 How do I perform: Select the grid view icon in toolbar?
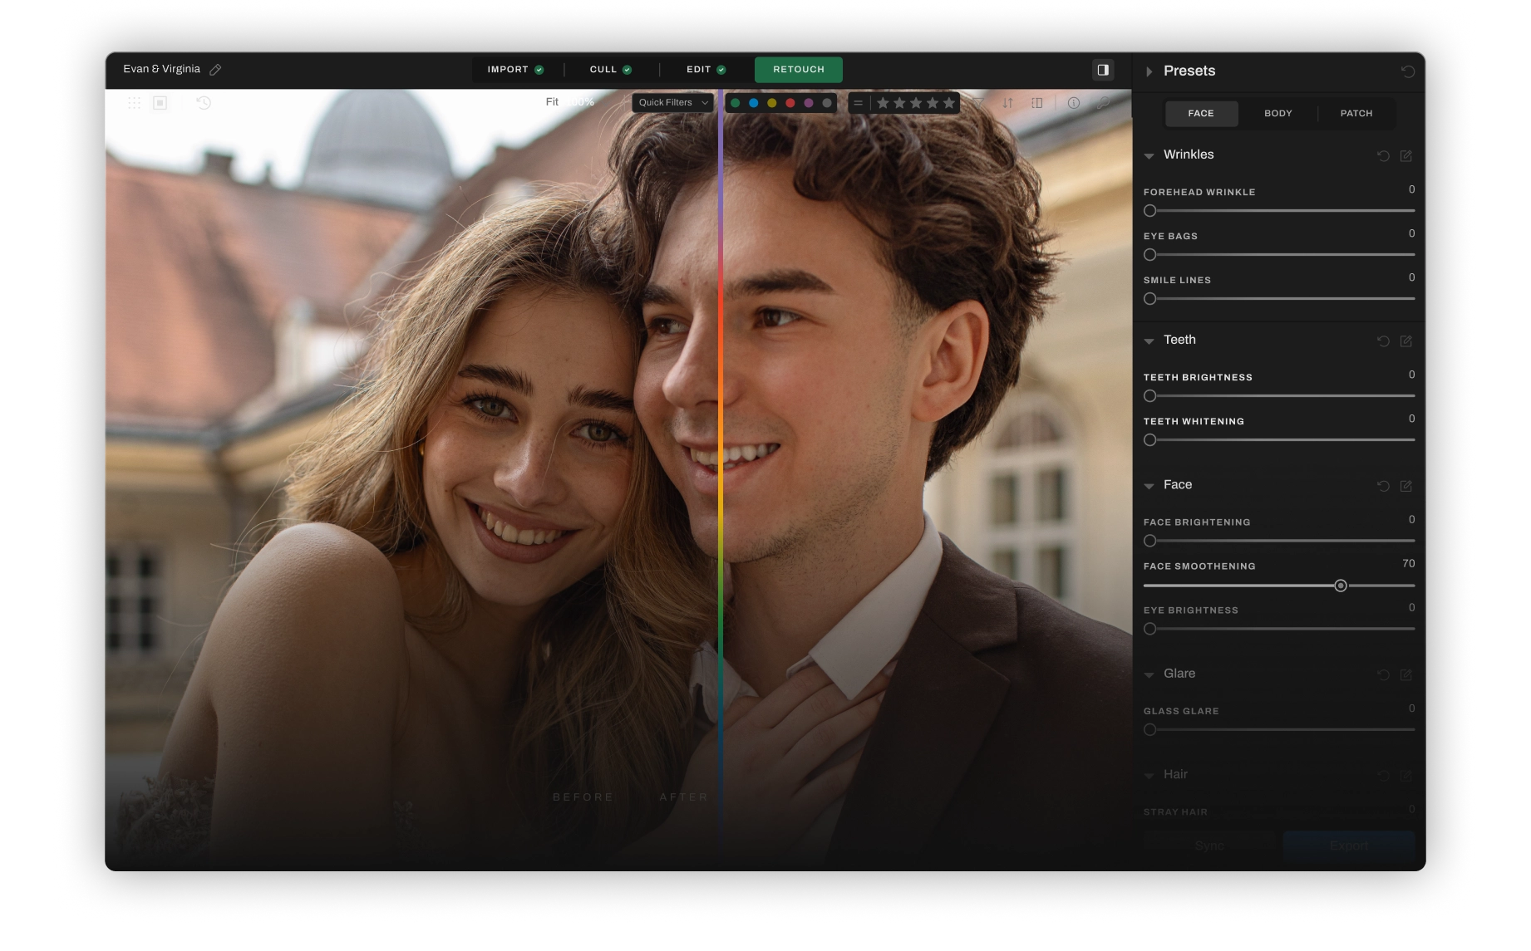click(134, 103)
